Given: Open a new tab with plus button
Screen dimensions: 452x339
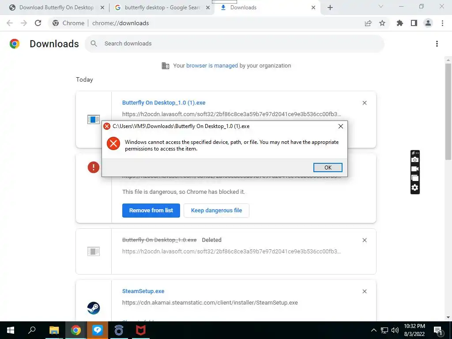Looking at the screenshot, I should pos(330,8).
